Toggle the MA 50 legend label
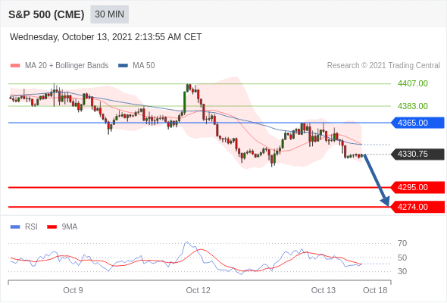 [x=144, y=66]
